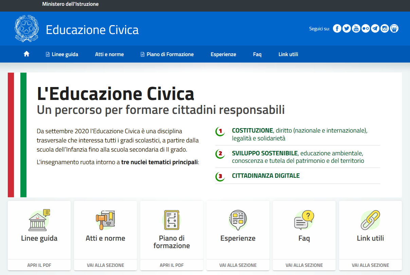Open the SlideShare social icon
Viewport: 410px width, 275px height.
[x=394, y=29]
